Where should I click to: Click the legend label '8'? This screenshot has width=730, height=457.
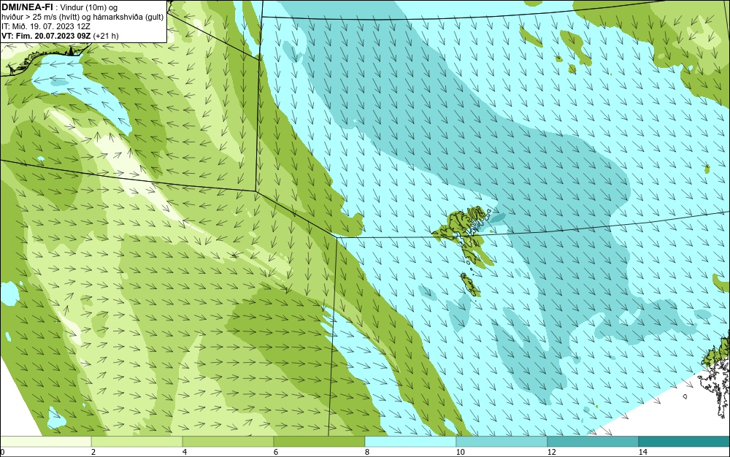pos(367,453)
